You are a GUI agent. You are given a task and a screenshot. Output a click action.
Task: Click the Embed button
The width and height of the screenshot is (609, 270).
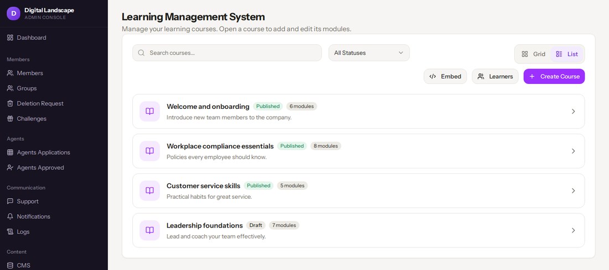pos(445,76)
